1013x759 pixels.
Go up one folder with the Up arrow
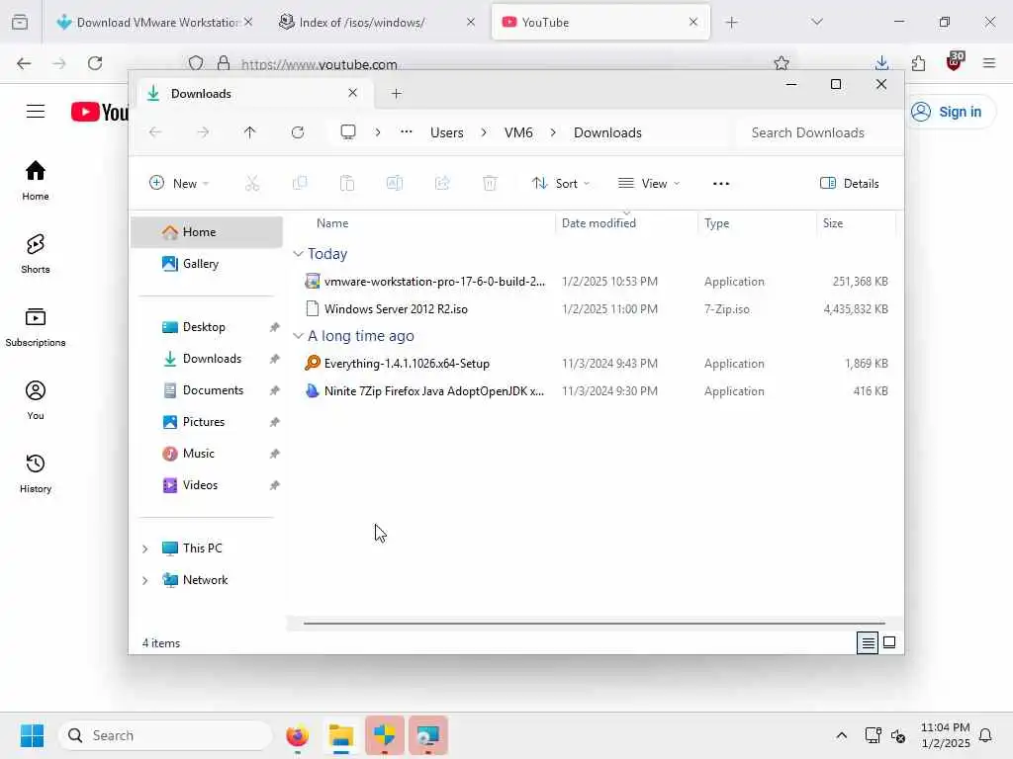[250, 132]
